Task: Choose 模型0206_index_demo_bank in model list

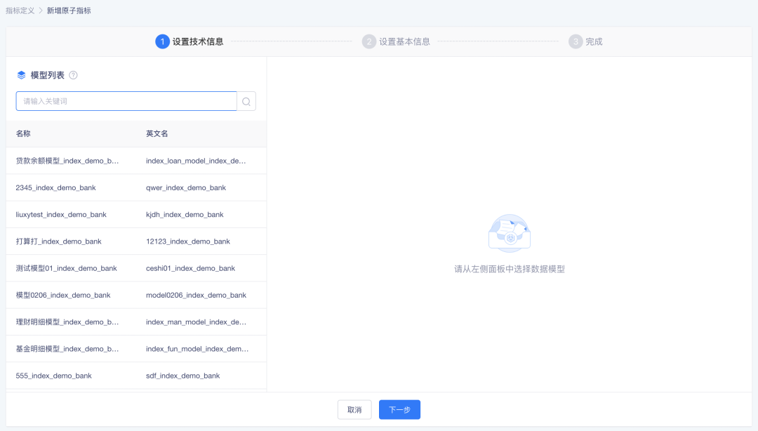Action: (x=63, y=296)
